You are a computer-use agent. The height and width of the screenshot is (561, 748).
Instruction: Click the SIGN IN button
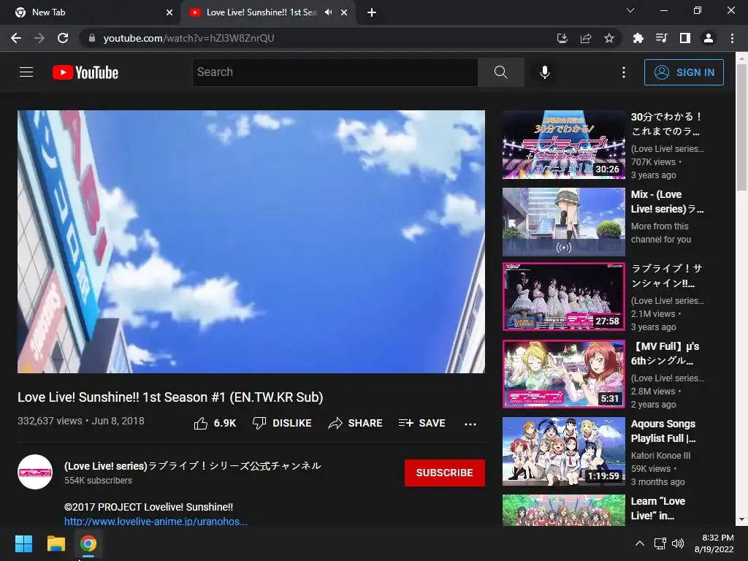684,72
